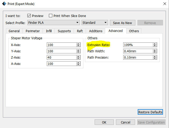Lower Path Width using the down arrow
Screen dimensions: 169x128
pyautogui.click(x=155, y=52)
